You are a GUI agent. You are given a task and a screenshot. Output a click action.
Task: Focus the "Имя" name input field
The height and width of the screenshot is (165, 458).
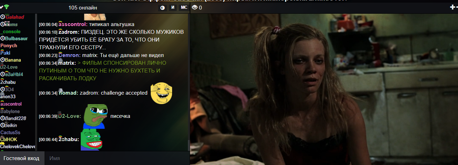pos(117,158)
